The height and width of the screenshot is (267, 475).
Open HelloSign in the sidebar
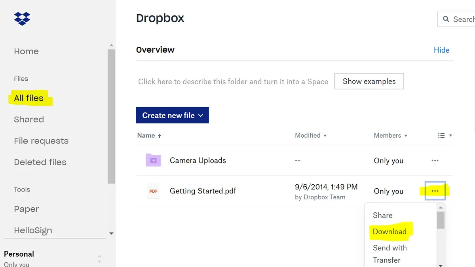point(33,230)
